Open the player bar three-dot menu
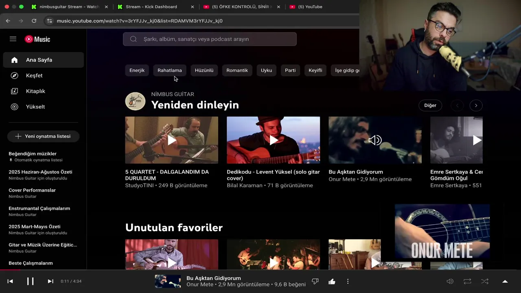 [x=348, y=281]
